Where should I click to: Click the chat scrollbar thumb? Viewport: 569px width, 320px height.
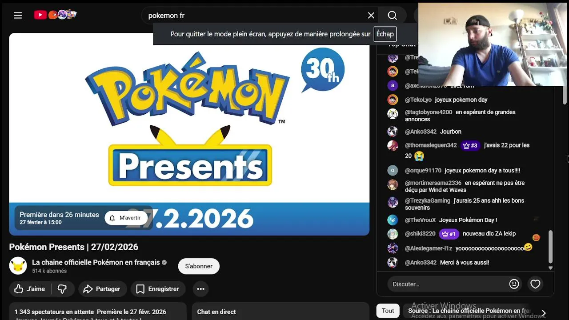pyautogui.click(x=550, y=247)
